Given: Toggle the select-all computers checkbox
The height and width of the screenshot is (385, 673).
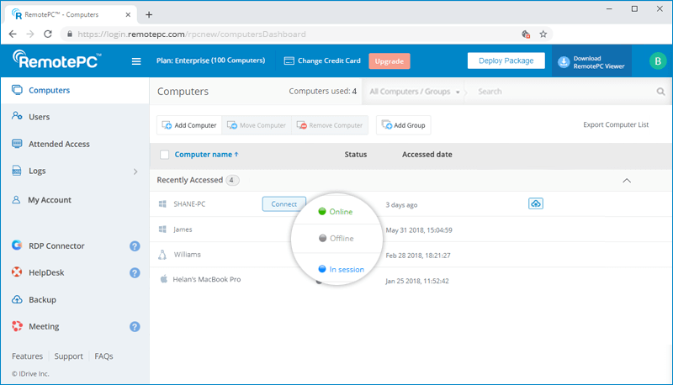Looking at the screenshot, I should click(x=164, y=155).
